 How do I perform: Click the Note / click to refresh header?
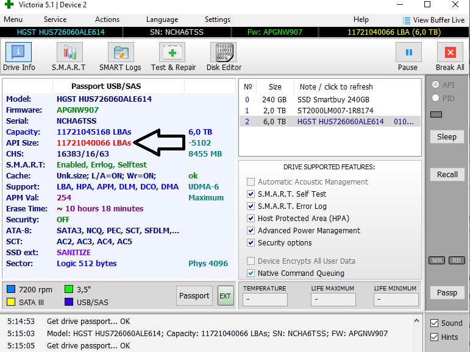[x=336, y=87]
